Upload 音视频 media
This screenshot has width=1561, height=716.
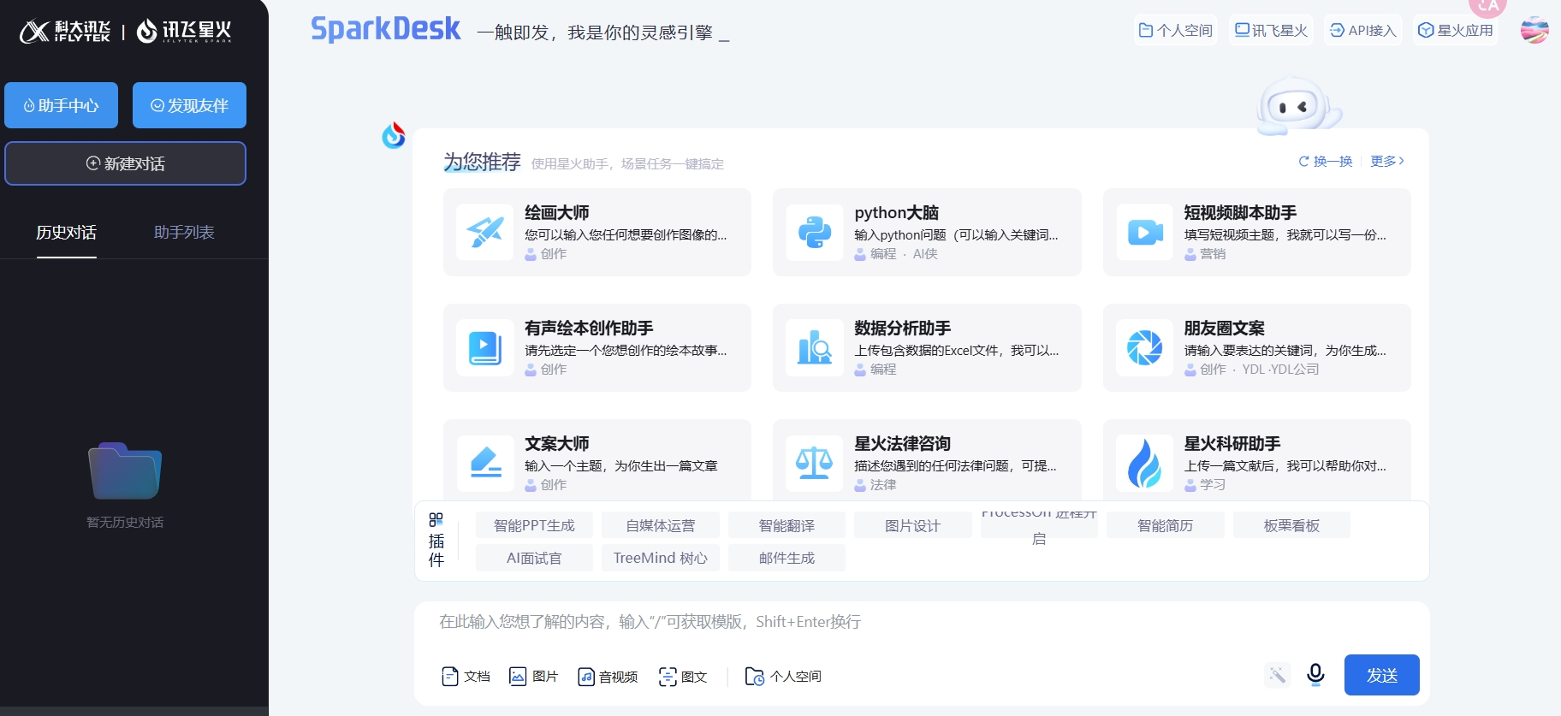tap(608, 676)
